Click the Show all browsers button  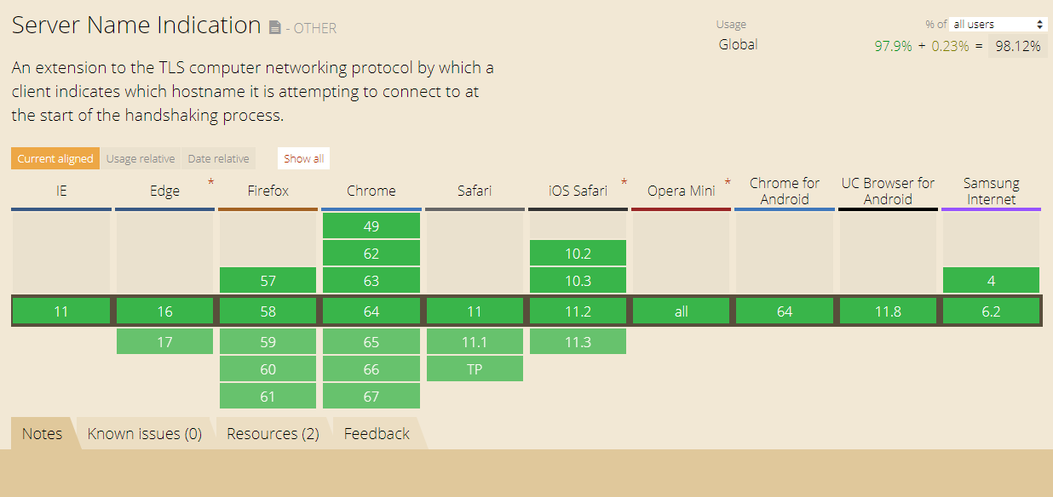pyautogui.click(x=303, y=158)
